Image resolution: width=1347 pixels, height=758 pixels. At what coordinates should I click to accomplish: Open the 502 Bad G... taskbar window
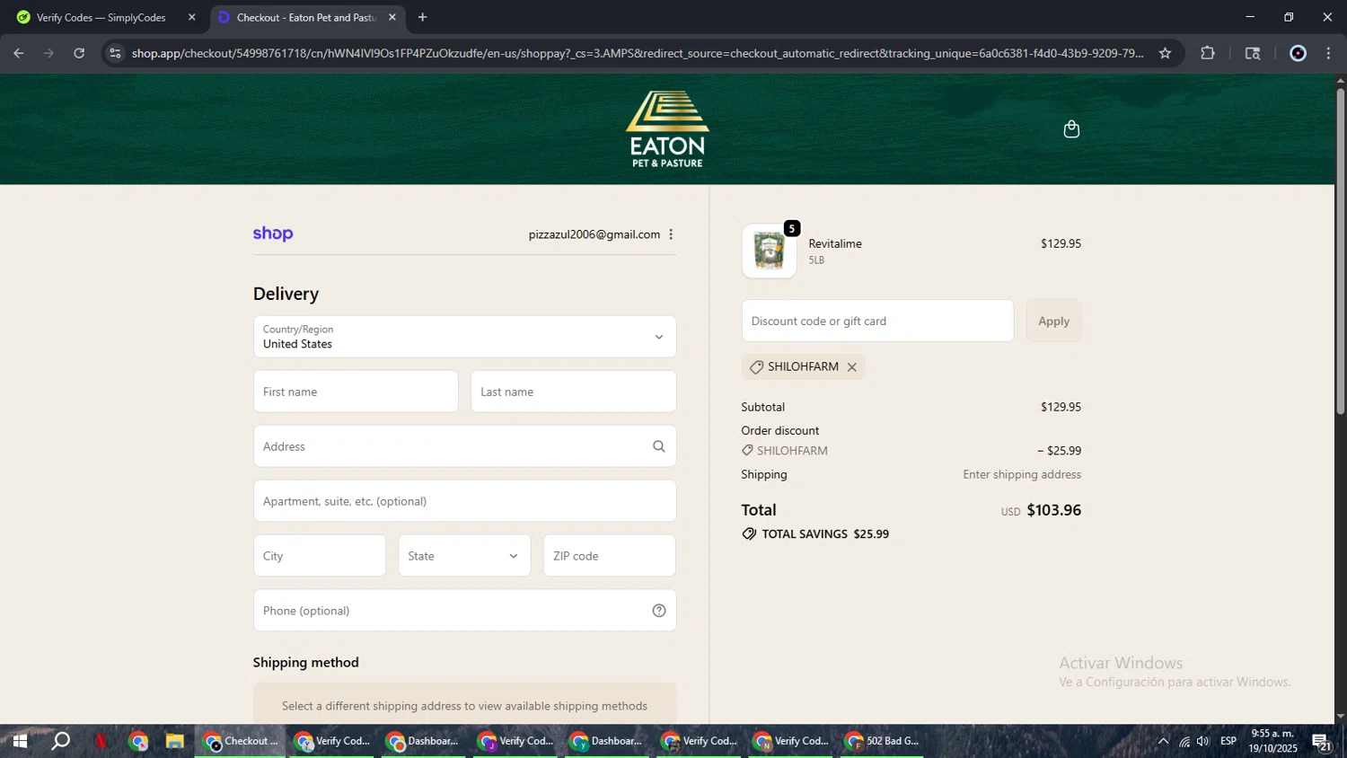pyautogui.click(x=883, y=741)
